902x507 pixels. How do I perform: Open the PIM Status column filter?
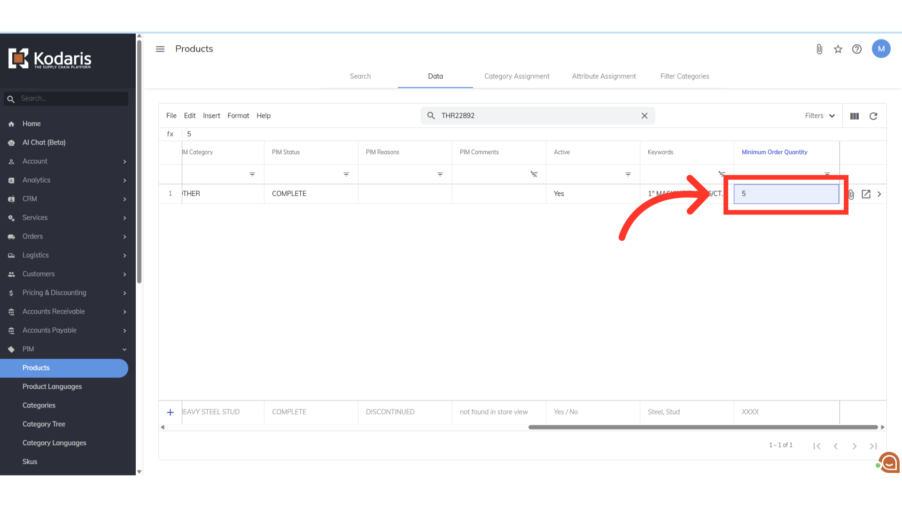346,174
